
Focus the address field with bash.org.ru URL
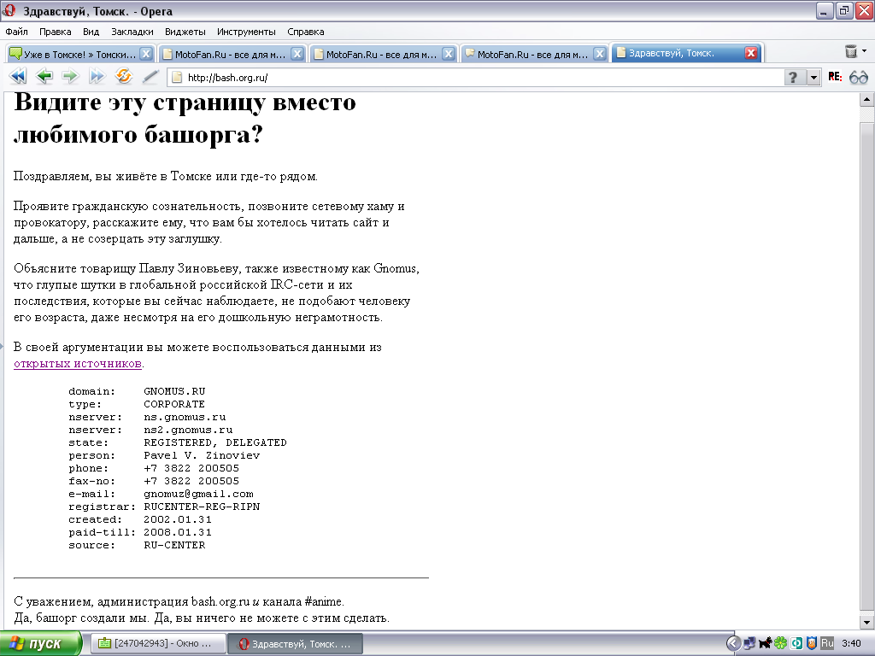474,78
